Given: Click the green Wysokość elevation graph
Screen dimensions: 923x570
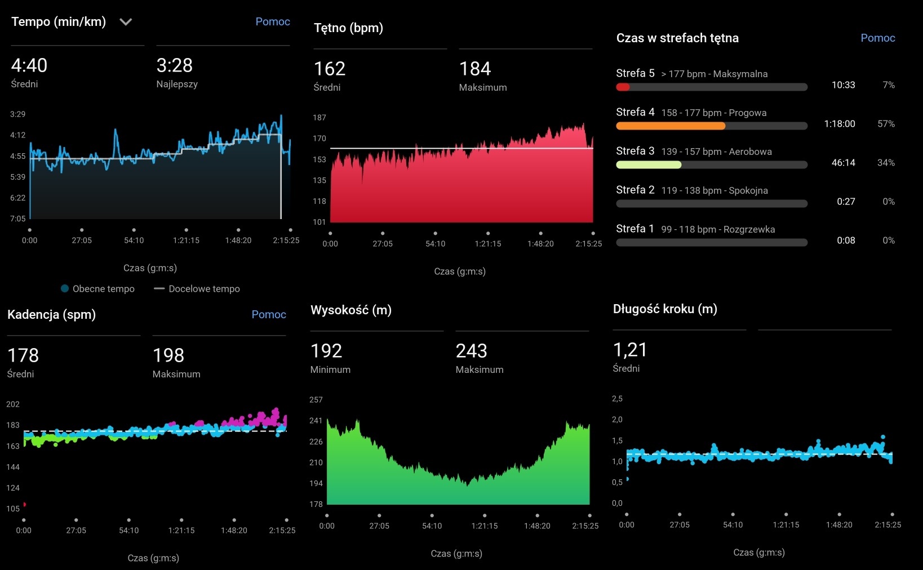Looking at the screenshot, I should [458, 467].
